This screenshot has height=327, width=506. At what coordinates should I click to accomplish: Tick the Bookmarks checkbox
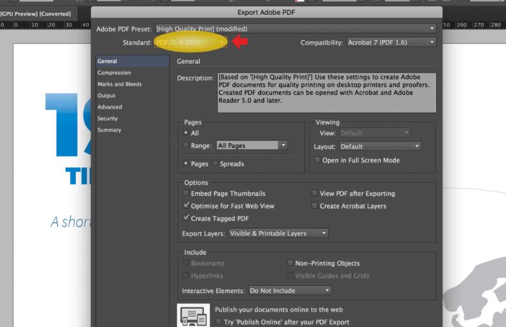186,263
